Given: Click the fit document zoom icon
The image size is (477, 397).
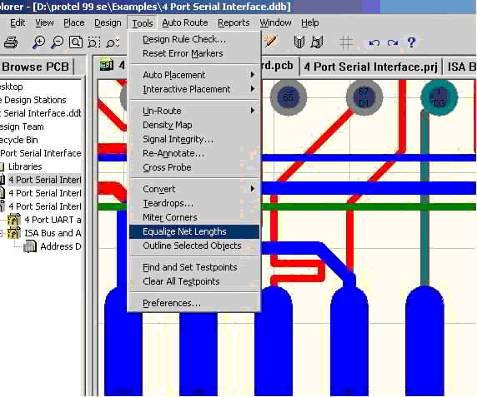Looking at the screenshot, I should click(75, 42).
